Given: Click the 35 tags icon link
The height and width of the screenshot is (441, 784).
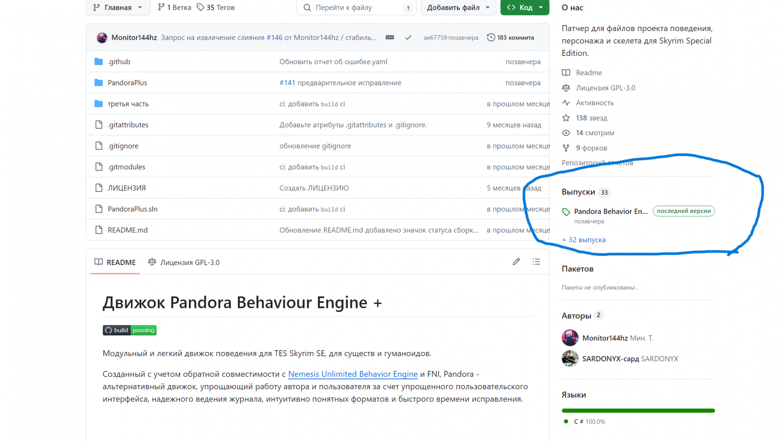Looking at the screenshot, I should 216,7.
